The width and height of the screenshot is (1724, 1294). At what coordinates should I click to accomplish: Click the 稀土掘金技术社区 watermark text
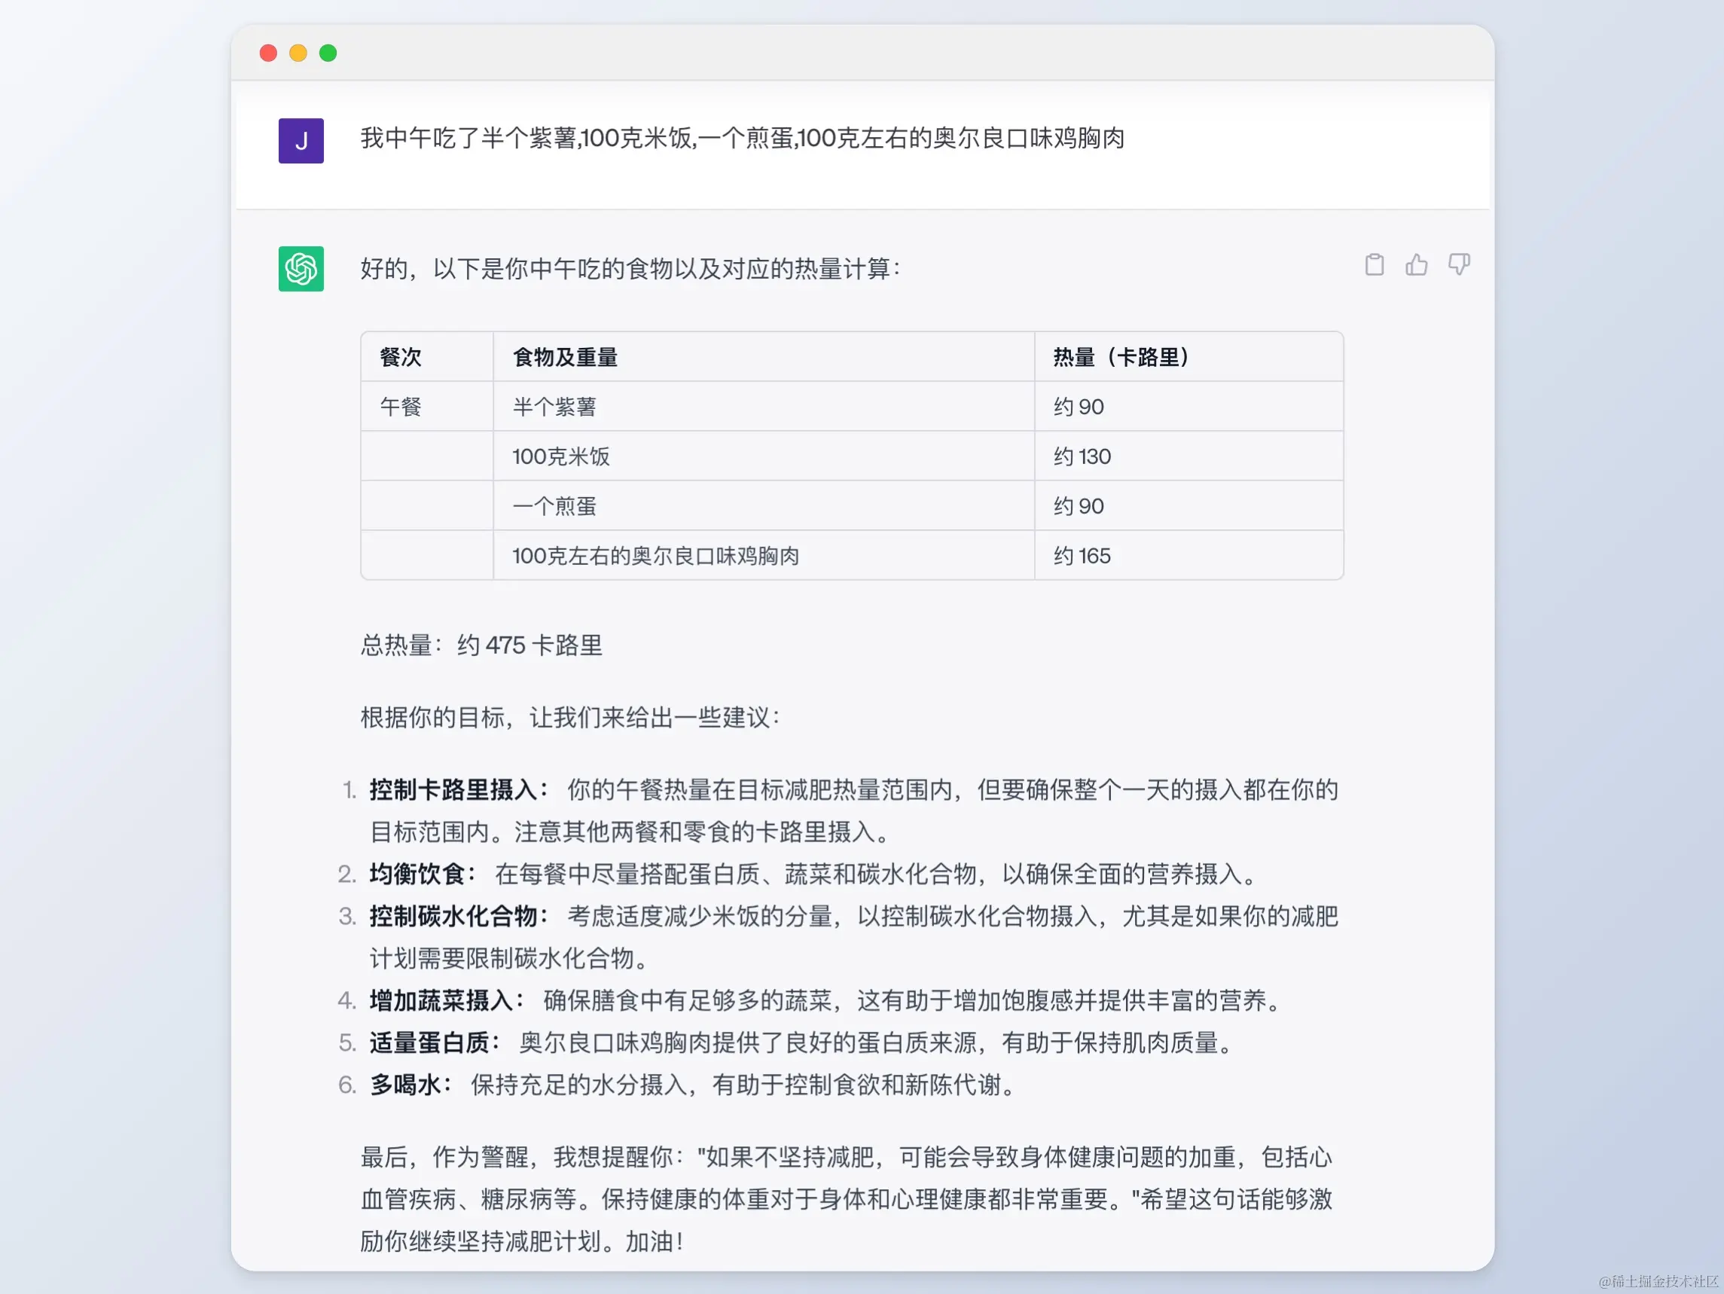(1658, 1281)
